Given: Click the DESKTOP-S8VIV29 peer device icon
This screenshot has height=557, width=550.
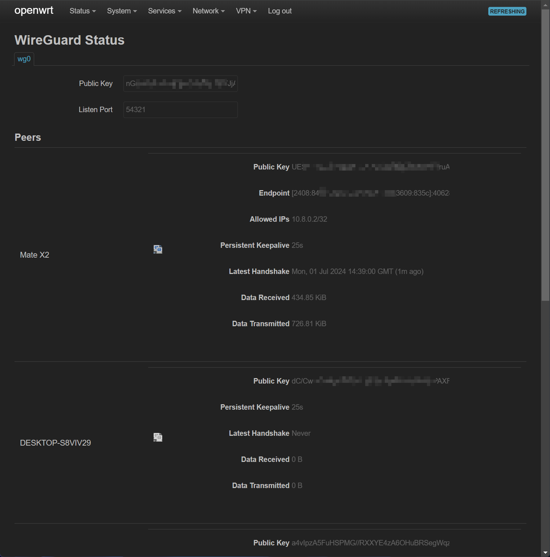Looking at the screenshot, I should click(x=158, y=437).
